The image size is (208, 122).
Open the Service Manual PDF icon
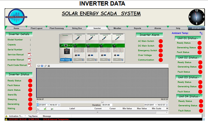[30, 55]
